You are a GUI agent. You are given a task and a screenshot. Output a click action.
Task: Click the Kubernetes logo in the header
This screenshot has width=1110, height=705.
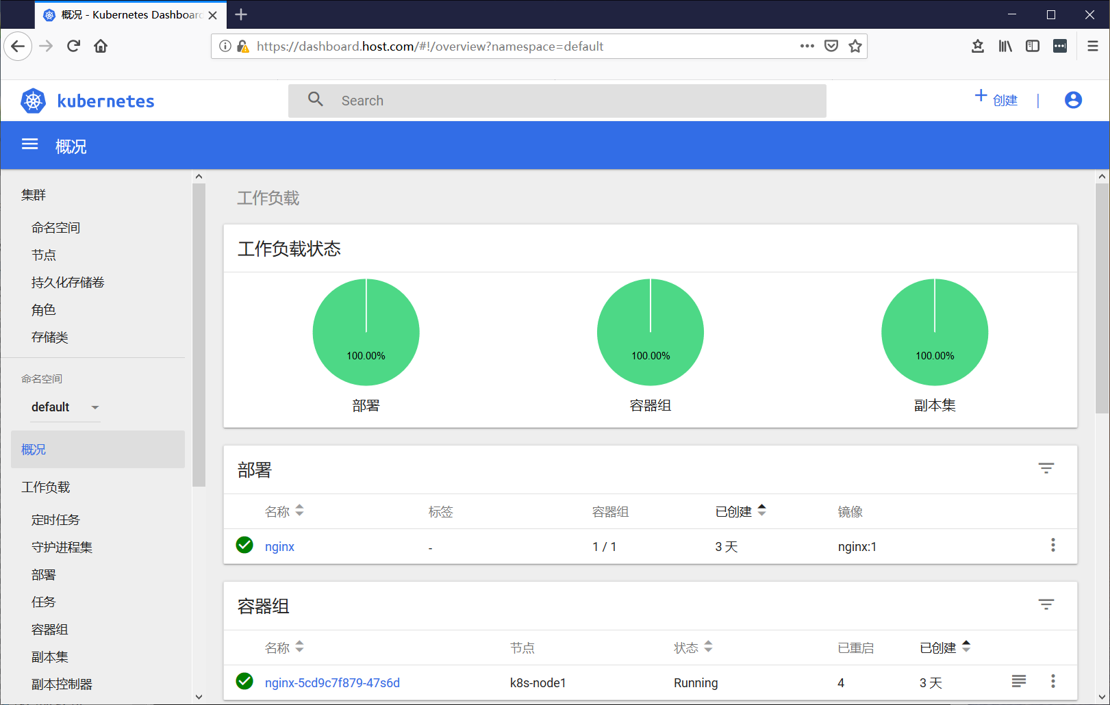pyautogui.click(x=33, y=100)
